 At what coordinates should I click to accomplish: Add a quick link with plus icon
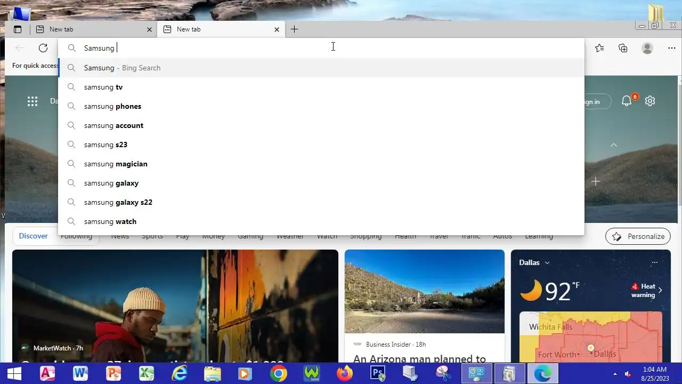596,181
